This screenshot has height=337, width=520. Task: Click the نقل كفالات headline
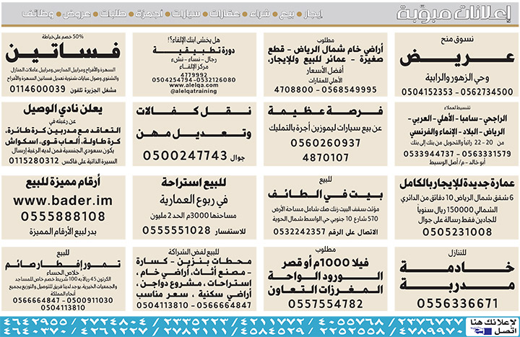pyautogui.click(x=194, y=111)
